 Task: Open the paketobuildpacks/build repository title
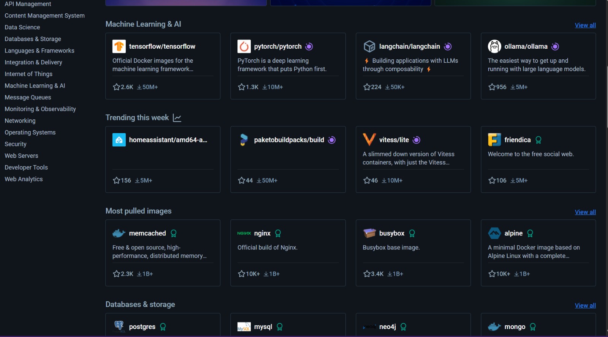click(x=289, y=140)
